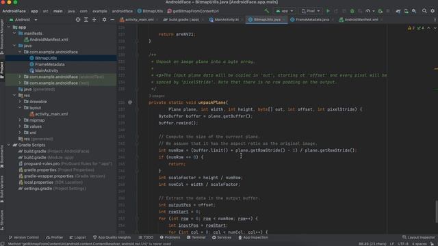Run the app with the green play icon
438x246 pixels.
click(x=328, y=11)
